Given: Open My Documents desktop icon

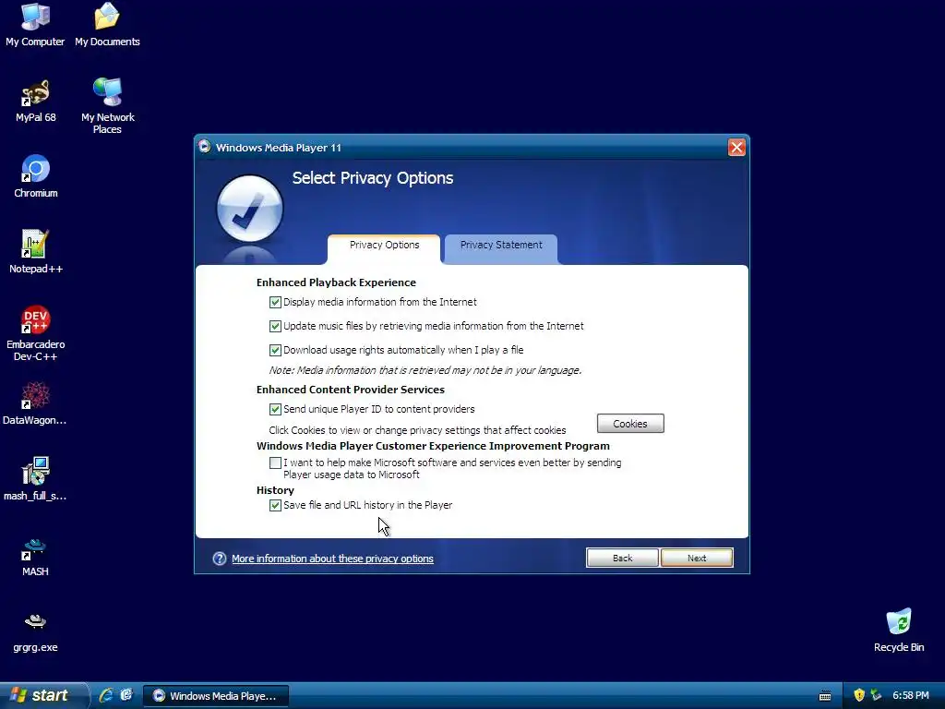Looking at the screenshot, I should click(x=107, y=24).
